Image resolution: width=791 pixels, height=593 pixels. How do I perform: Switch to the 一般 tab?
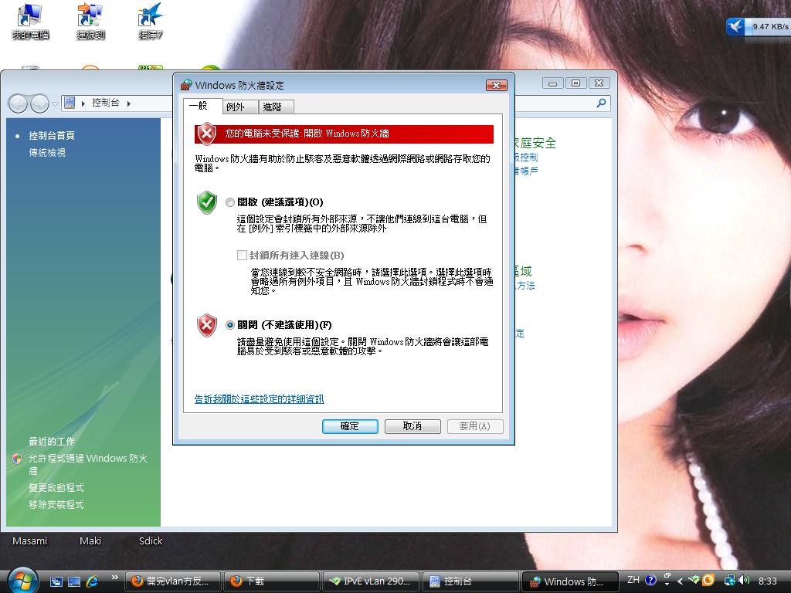pos(202,106)
